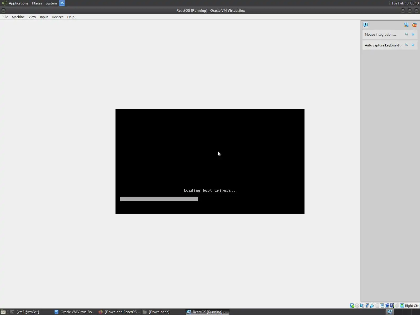The width and height of the screenshot is (420, 315).
Task: Dismiss the Auto capture keyboard notification
Action: coord(413,45)
